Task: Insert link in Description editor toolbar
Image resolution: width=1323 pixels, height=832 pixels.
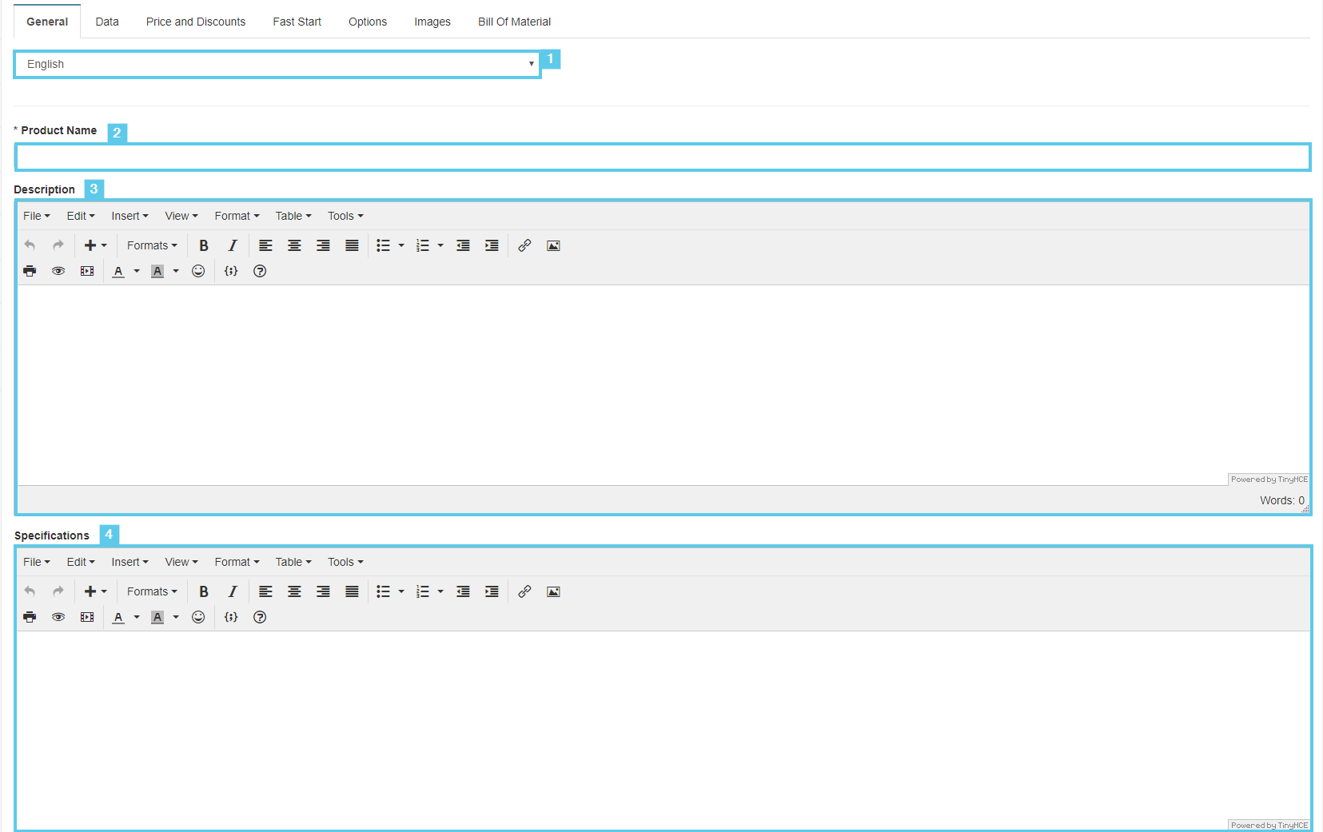Action: (x=524, y=245)
